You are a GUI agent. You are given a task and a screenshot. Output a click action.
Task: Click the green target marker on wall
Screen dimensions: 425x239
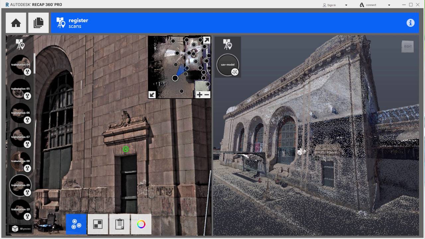click(x=126, y=149)
